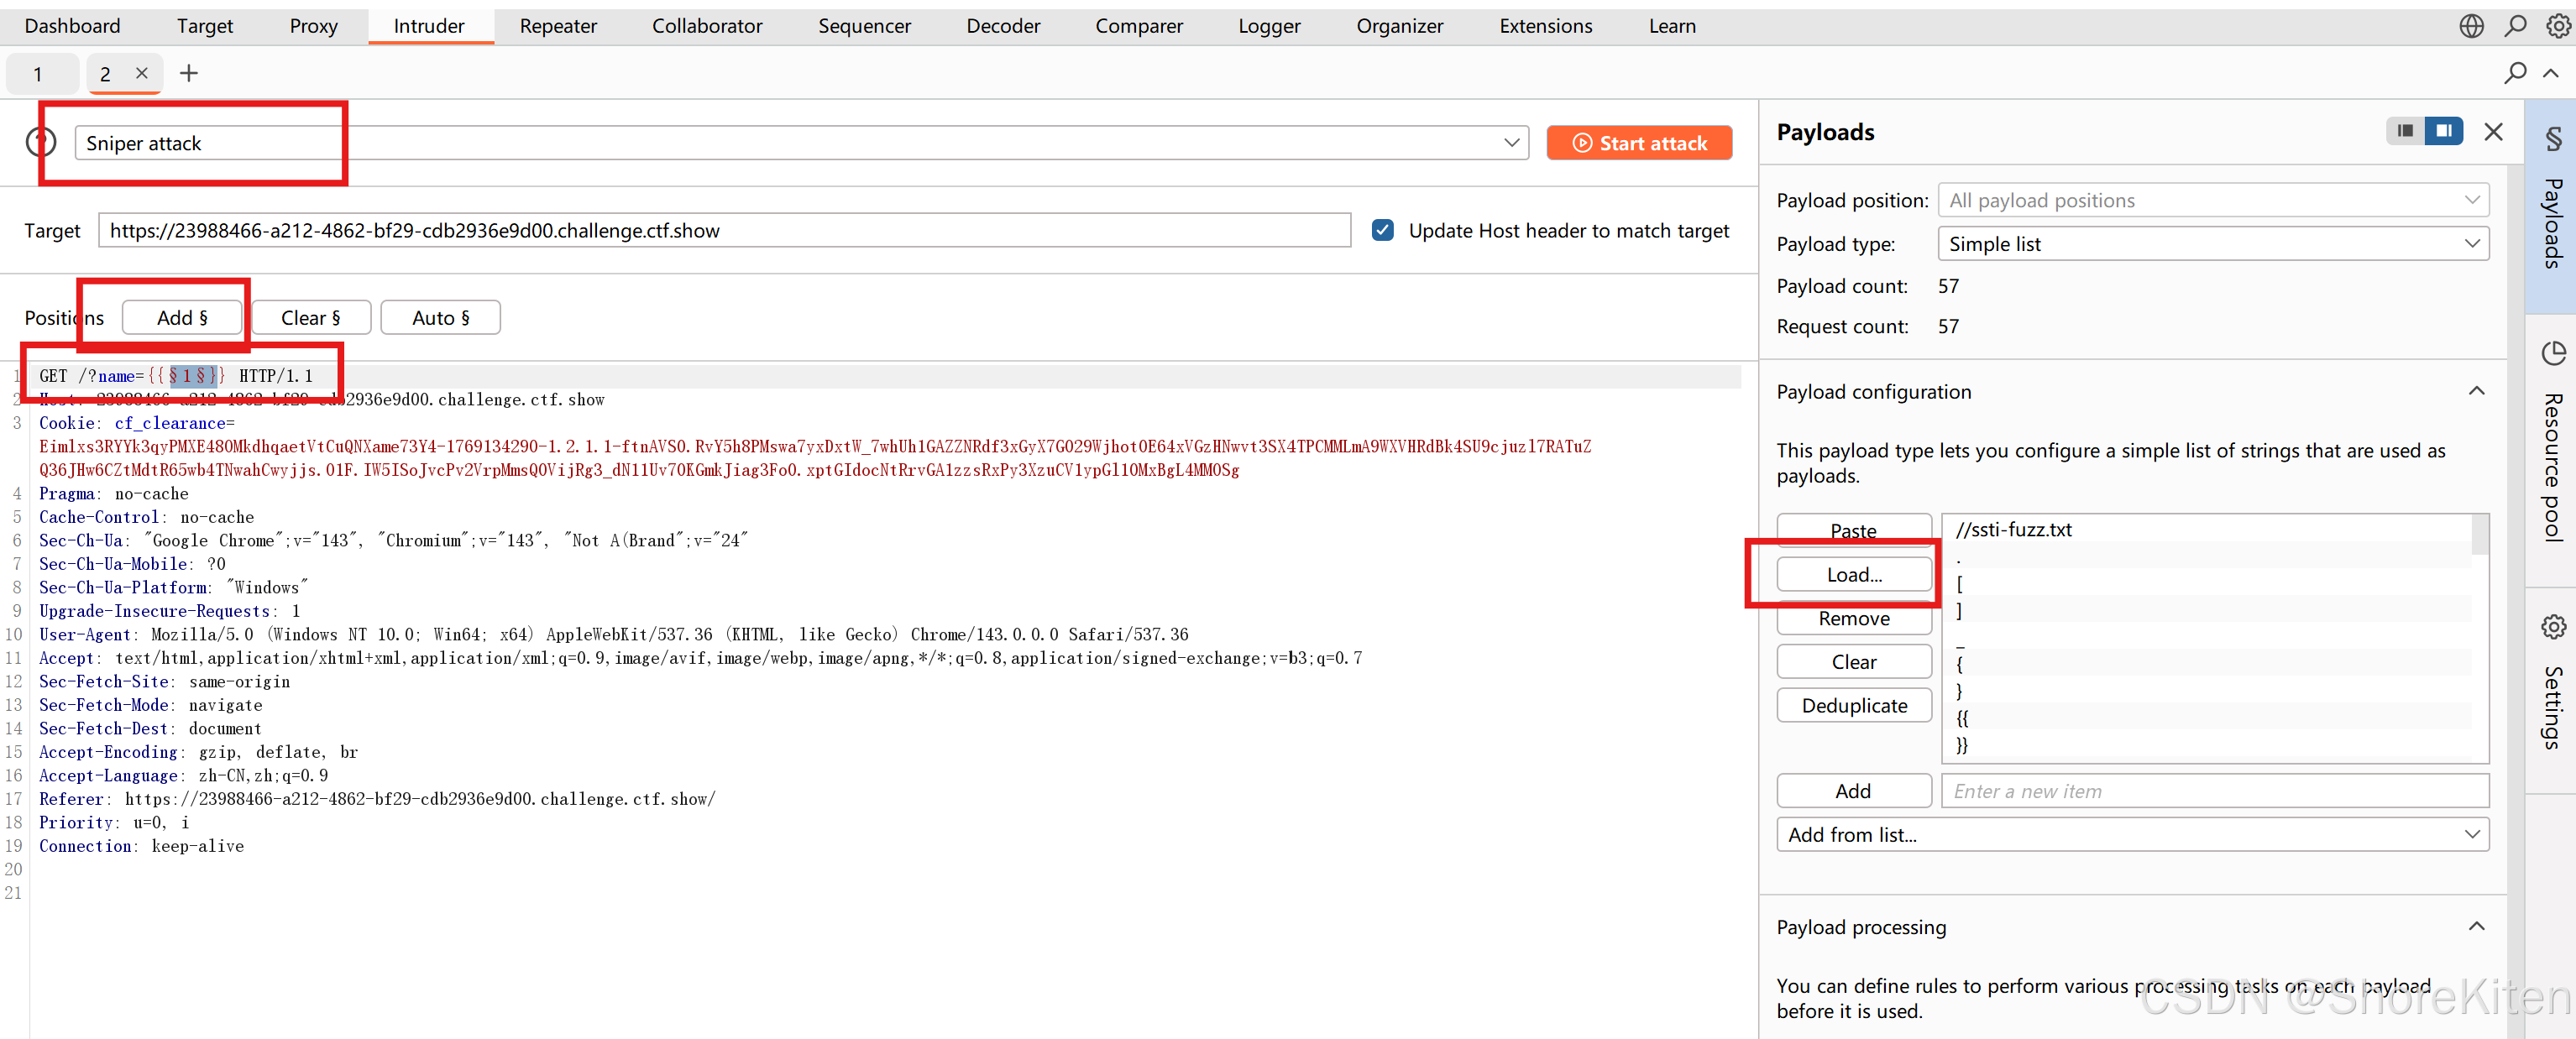This screenshot has width=2576, height=1039.
Task: Uncheck Update Host header to match target
Action: (x=1382, y=231)
